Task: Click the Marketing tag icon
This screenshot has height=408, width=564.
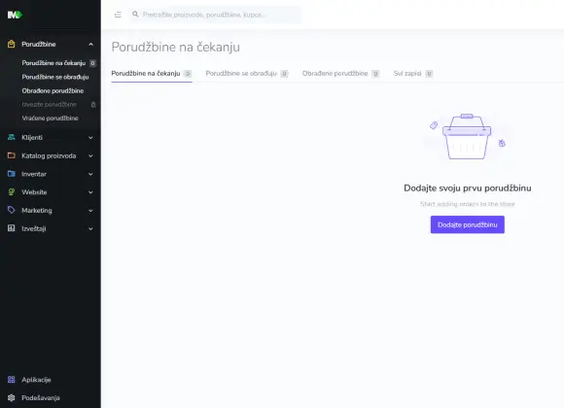Action: coord(11,210)
